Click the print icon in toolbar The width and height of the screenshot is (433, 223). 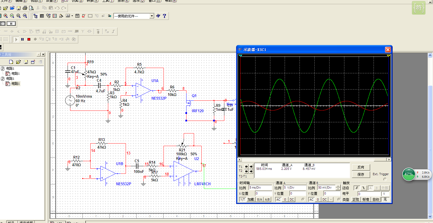(25, 8)
